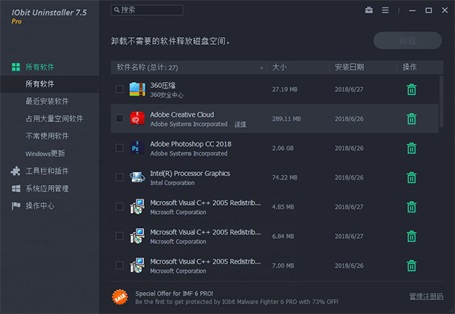455x314 pixels.
Task: Click trash icon for the 7.00 MB Visual C++ entry
Action: [x=412, y=265]
